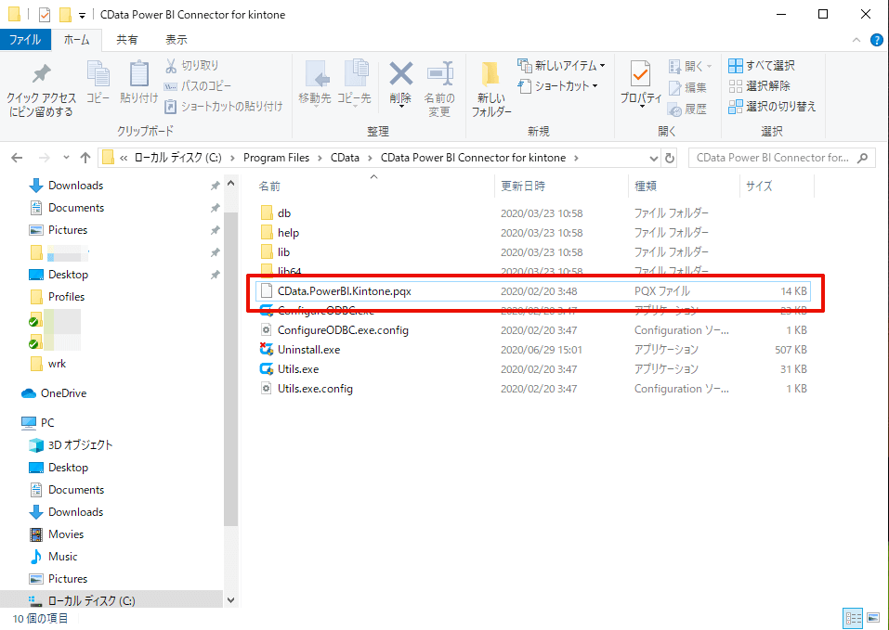
Task: Switch to Share (共有) tab
Action: pyautogui.click(x=127, y=40)
